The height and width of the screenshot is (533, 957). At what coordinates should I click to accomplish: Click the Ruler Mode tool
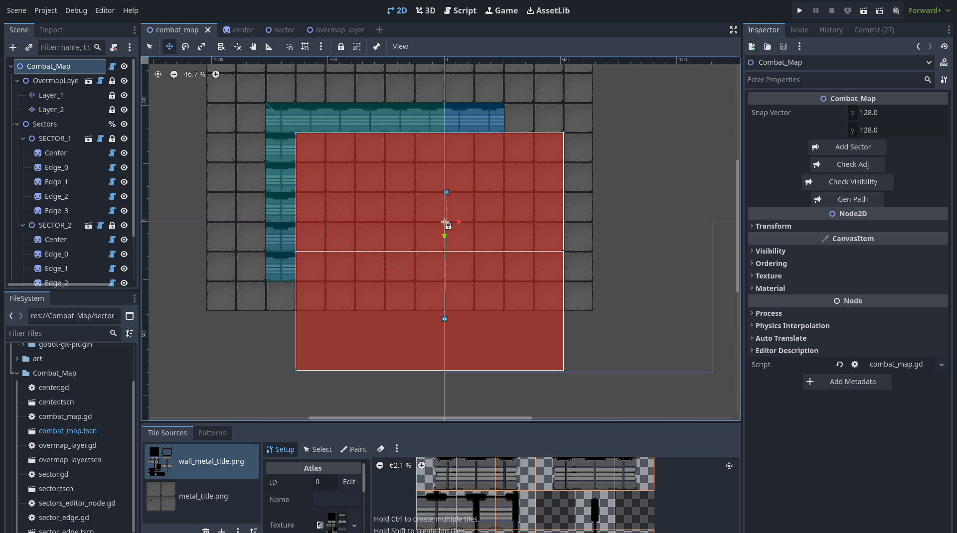point(269,46)
